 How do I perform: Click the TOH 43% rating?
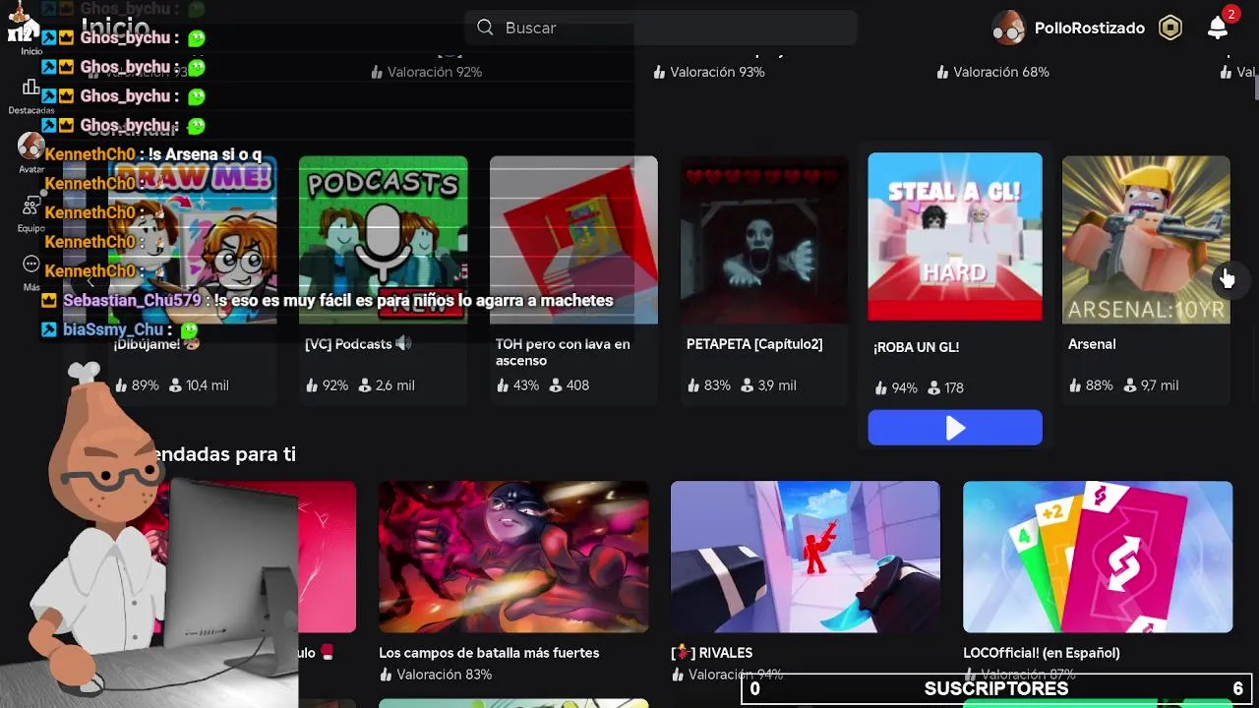(x=517, y=385)
